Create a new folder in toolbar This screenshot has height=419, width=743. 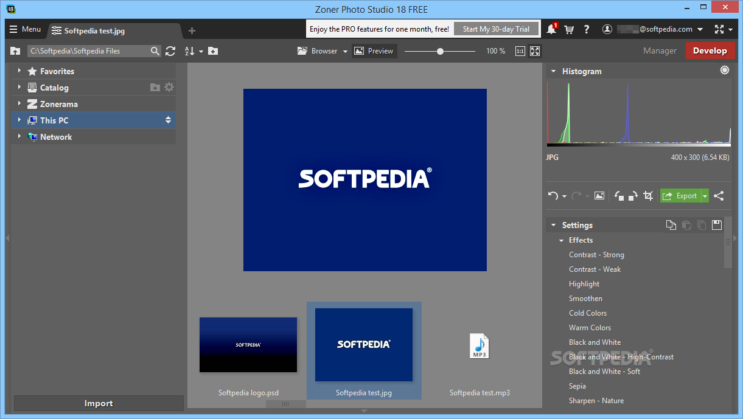[213, 51]
